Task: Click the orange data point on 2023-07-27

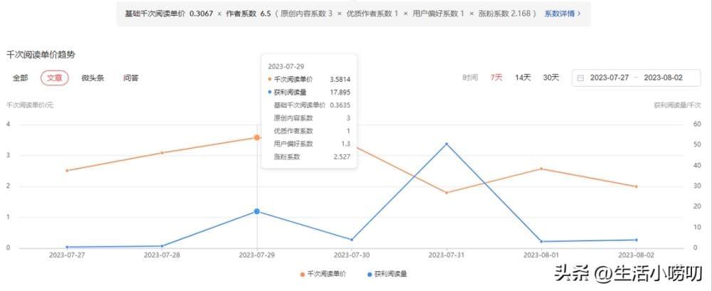Action: [x=67, y=171]
